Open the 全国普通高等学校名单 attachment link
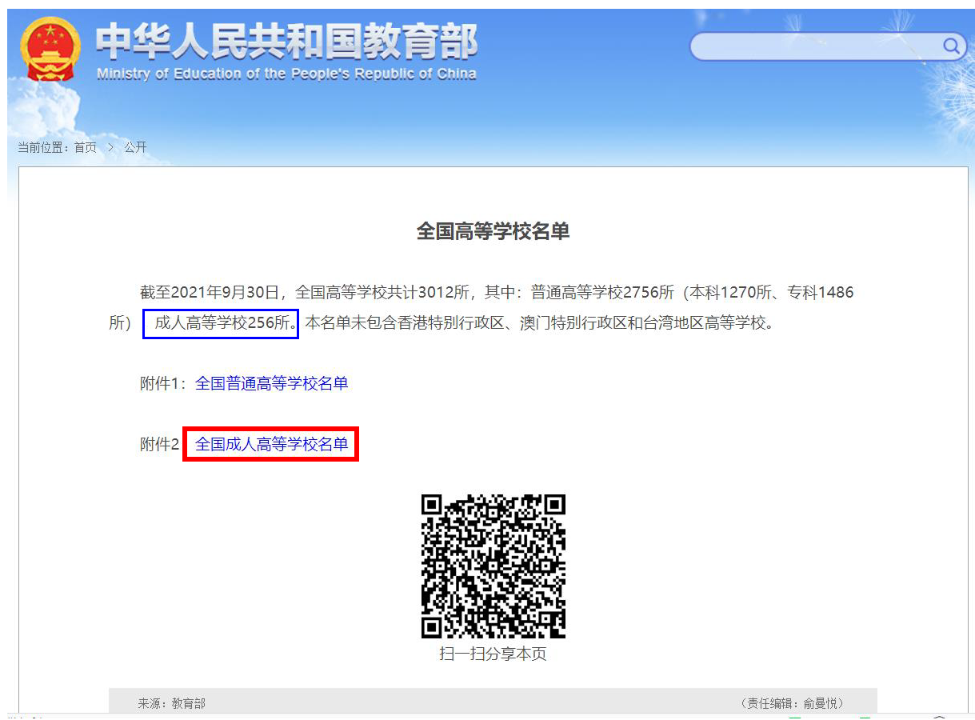Screen dimensions: 975x720 tap(274, 384)
